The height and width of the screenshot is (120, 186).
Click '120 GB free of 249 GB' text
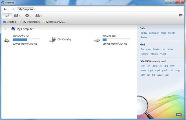click(x=25, y=43)
